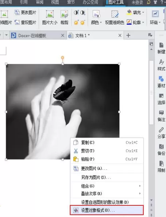Click the next page double-arrow button
Image resolution: width=166 pixels, height=217 pixels.
point(151,215)
